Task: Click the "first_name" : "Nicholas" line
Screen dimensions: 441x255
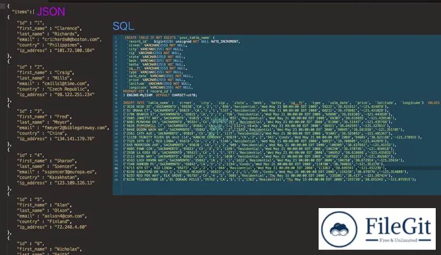Action: (49, 249)
